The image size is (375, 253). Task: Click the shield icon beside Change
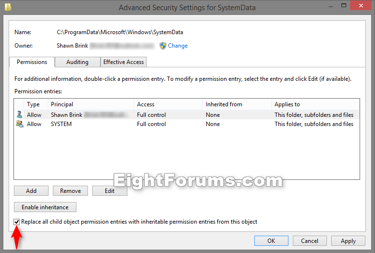point(163,46)
